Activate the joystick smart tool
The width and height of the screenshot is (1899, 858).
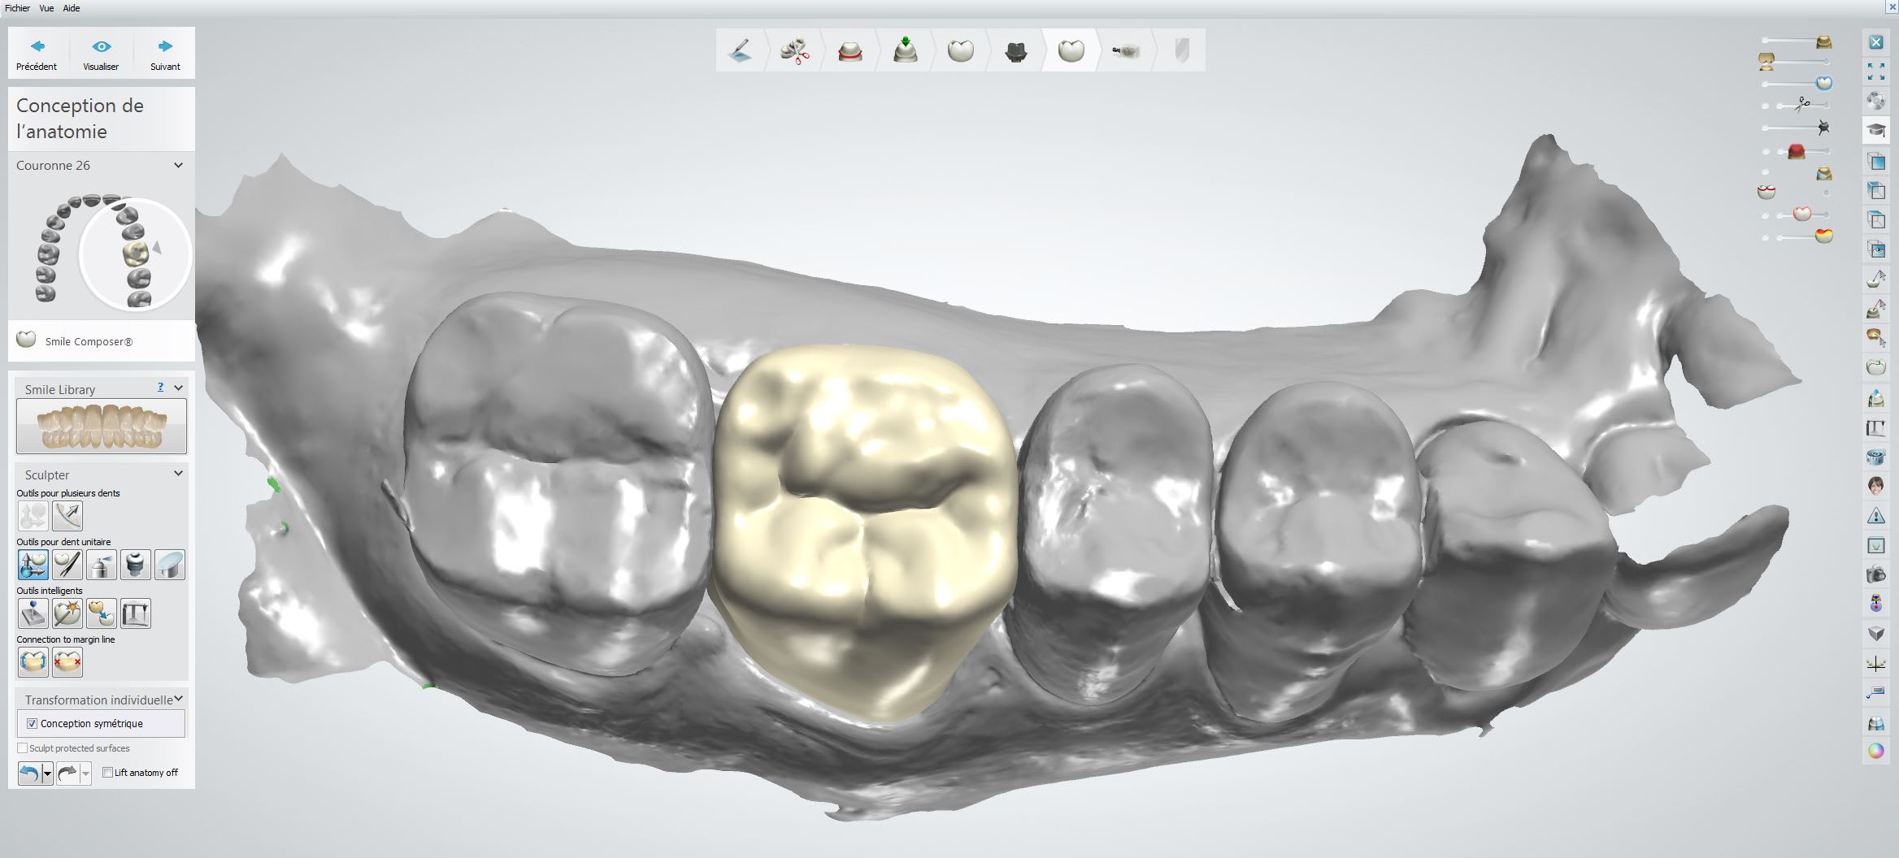pyautogui.click(x=33, y=613)
